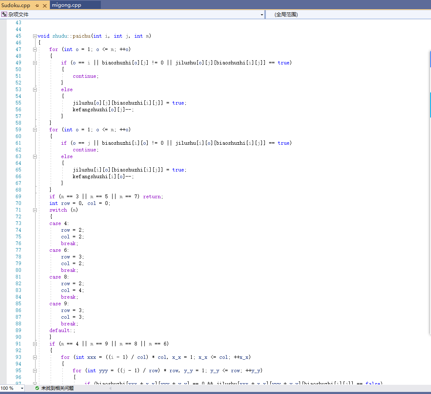Collapse the else block at line 63
The image size is (431, 394).
coord(35,156)
